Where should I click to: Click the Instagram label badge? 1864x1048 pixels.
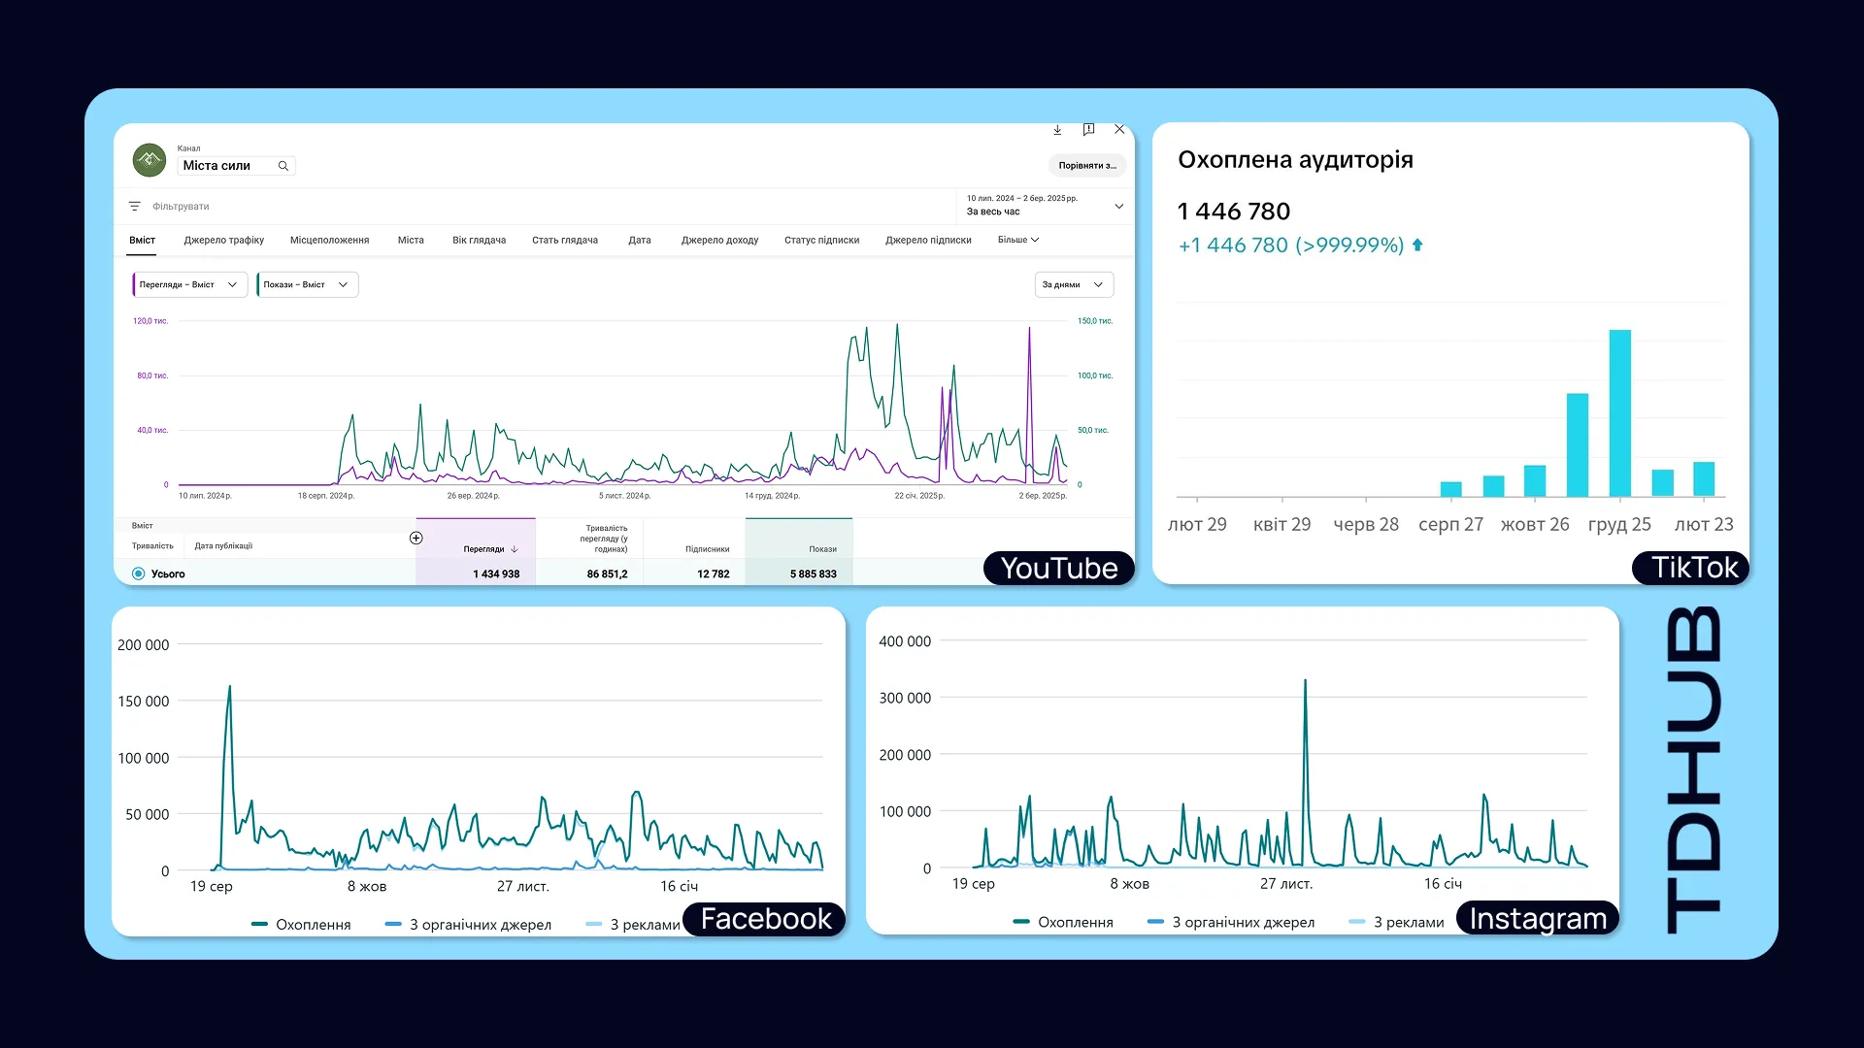(x=1538, y=919)
